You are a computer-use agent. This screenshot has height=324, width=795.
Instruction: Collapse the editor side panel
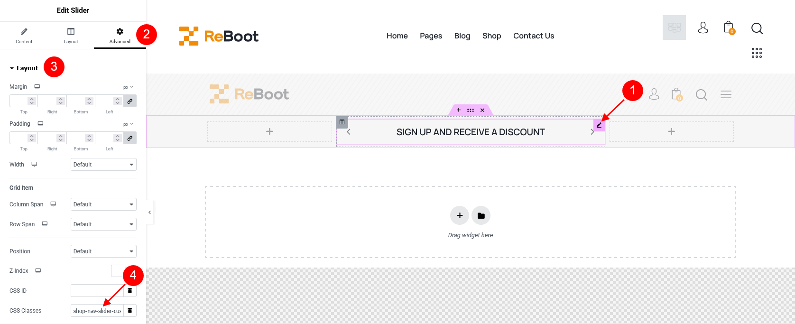(x=149, y=213)
